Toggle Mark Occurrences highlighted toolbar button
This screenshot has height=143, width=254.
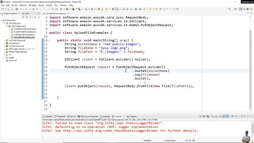[x=117, y=9]
